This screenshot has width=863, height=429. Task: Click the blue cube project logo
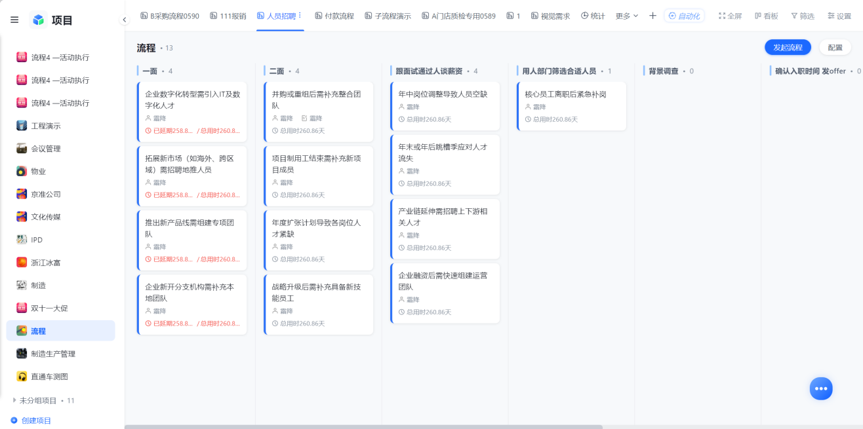point(39,20)
